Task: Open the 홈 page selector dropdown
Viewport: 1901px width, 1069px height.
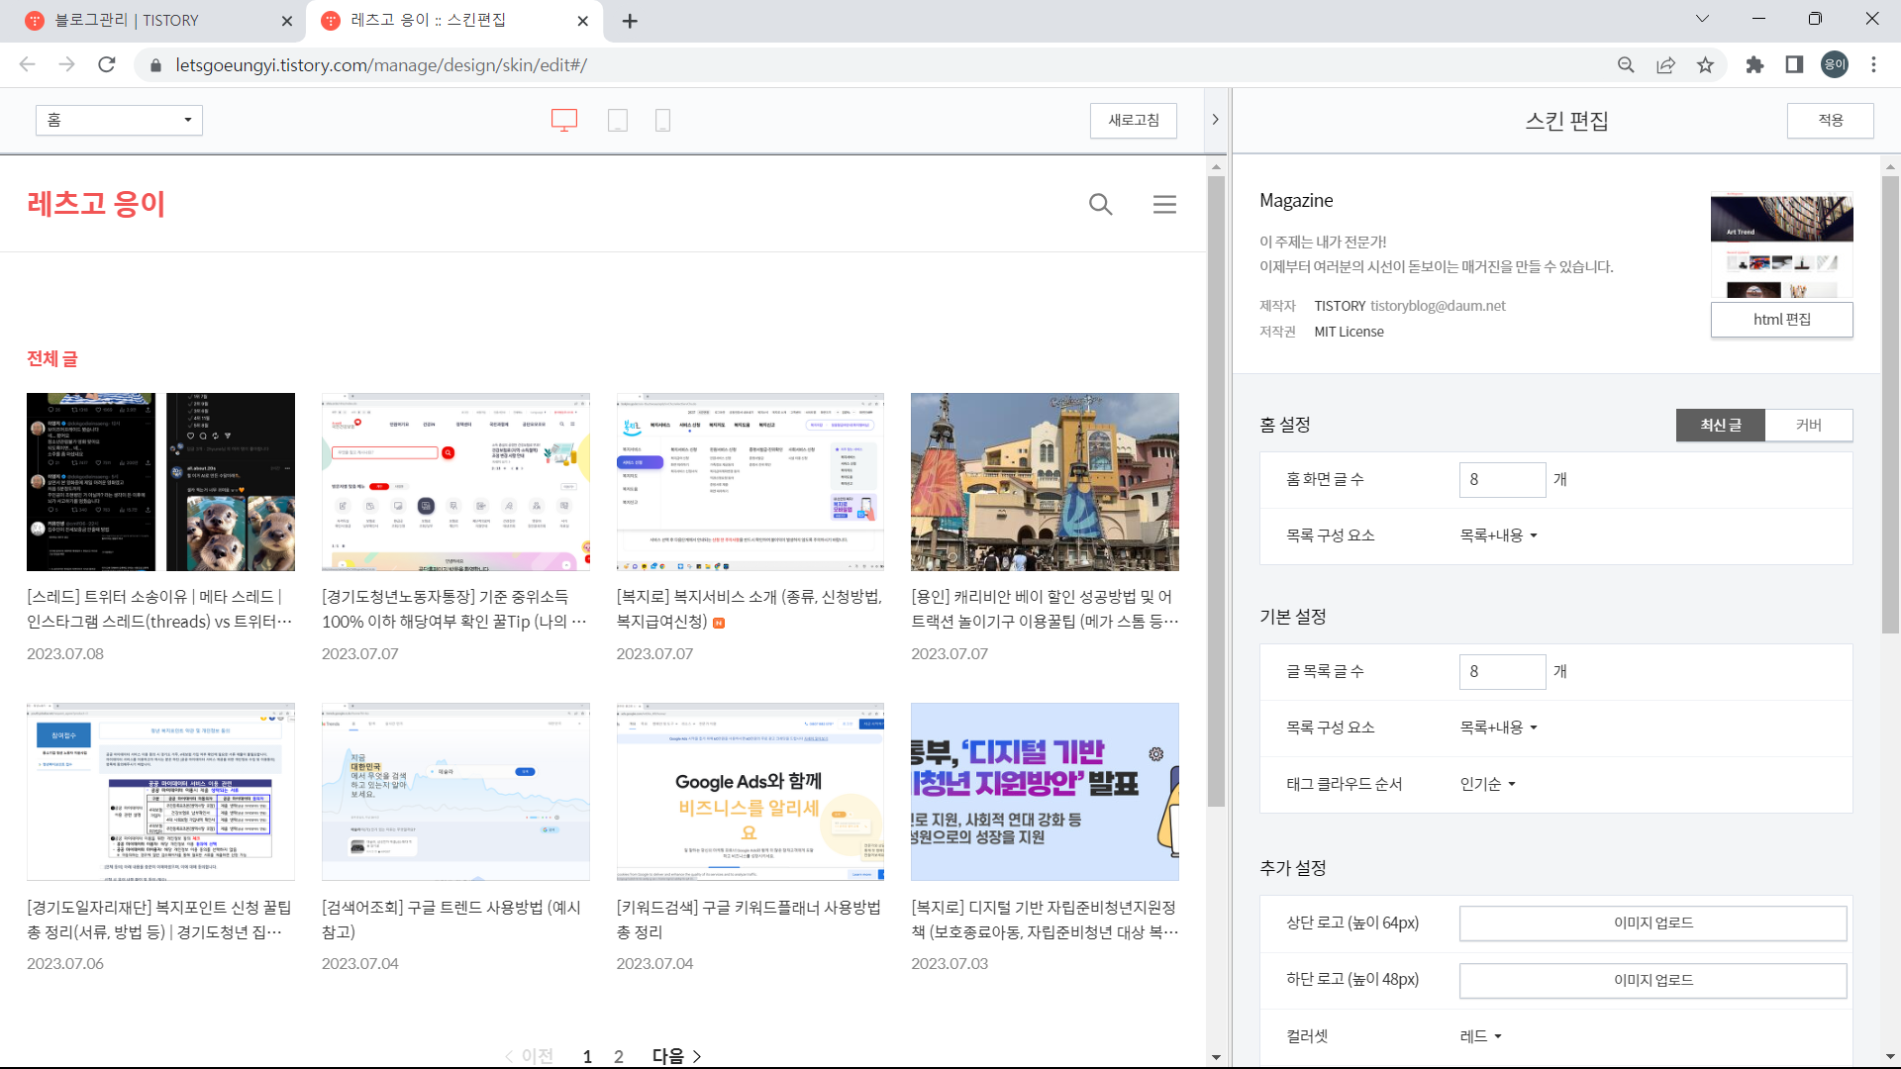Action: point(118,120)
